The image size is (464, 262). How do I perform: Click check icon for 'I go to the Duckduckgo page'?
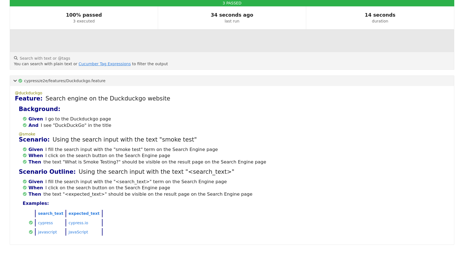[25, 119]
